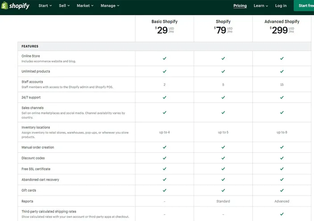The image size is (314, 221).
Task: Click the 'Staff accounts' feature label
Action: coord(32,82)
